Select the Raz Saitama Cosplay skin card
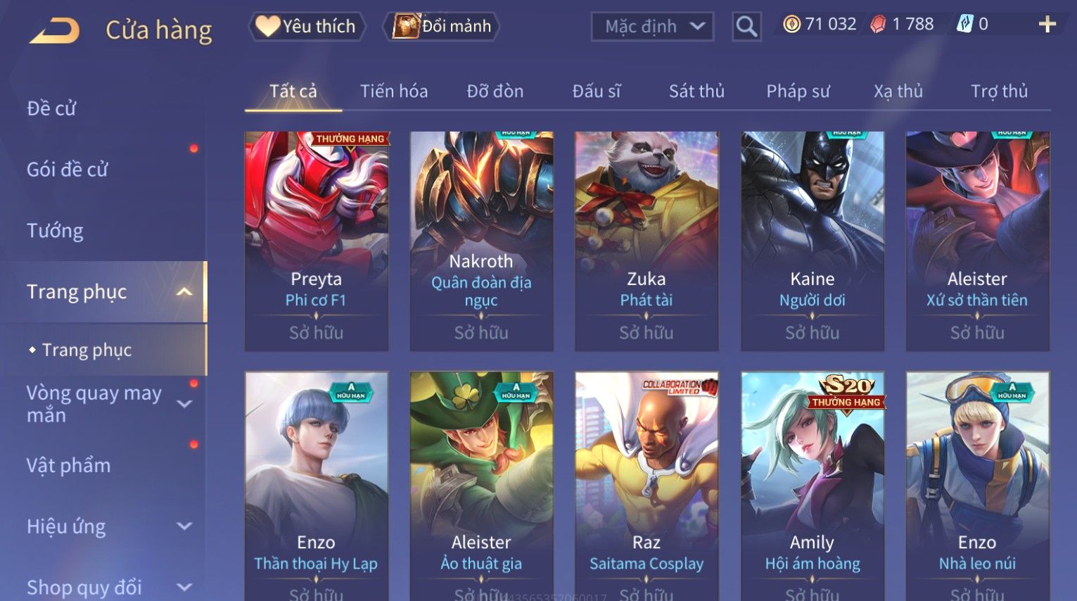This screenshot has height=601, width=1077. point(646,486)
